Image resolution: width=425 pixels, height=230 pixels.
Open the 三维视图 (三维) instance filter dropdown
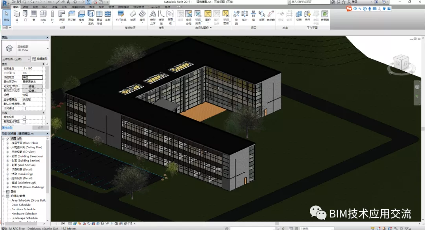point(16,59)
